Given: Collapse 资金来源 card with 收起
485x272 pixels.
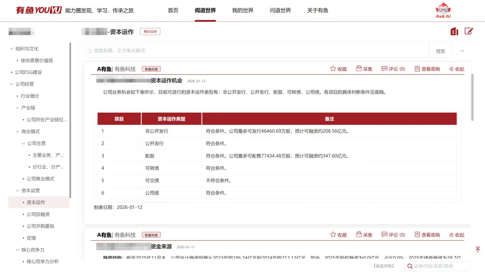Looking at the screenshot, I should tap(457, 235).
